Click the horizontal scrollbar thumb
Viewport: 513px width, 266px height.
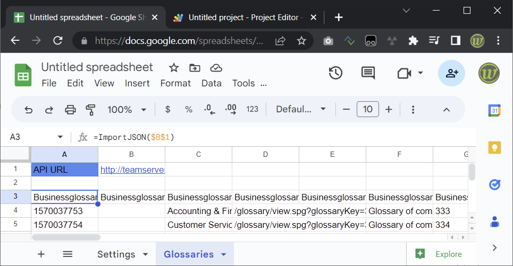point(66,237)
